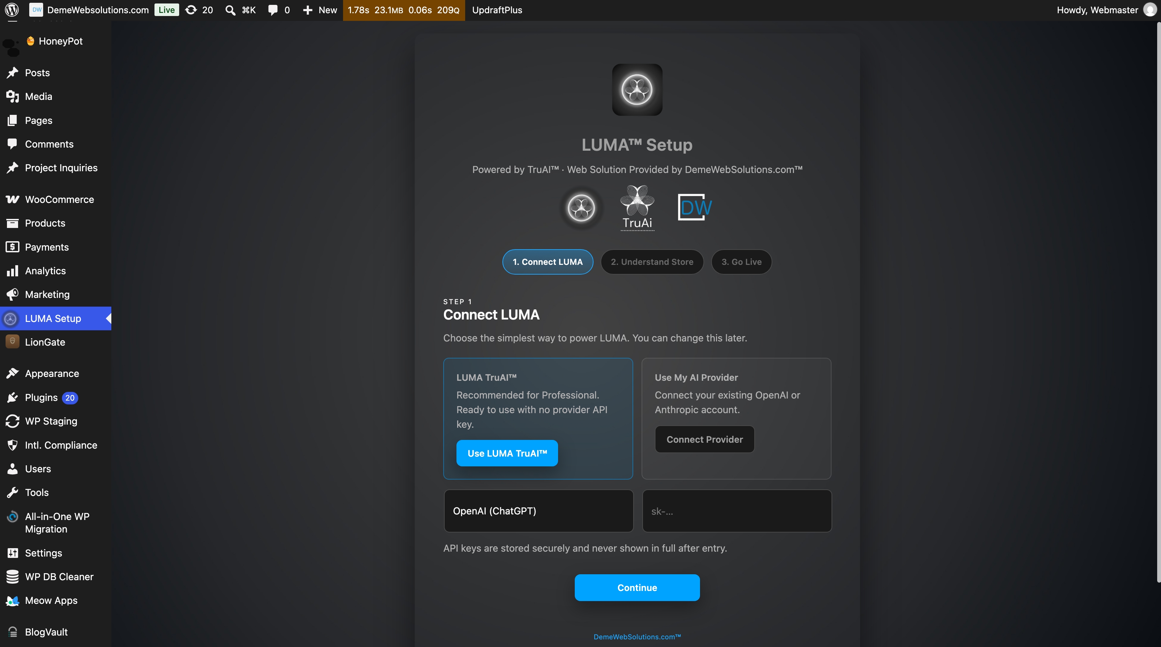The height and width of the screenshot is (647, 1161).
Task: Click the blue Continue button
Action: (x=637, y=587)
